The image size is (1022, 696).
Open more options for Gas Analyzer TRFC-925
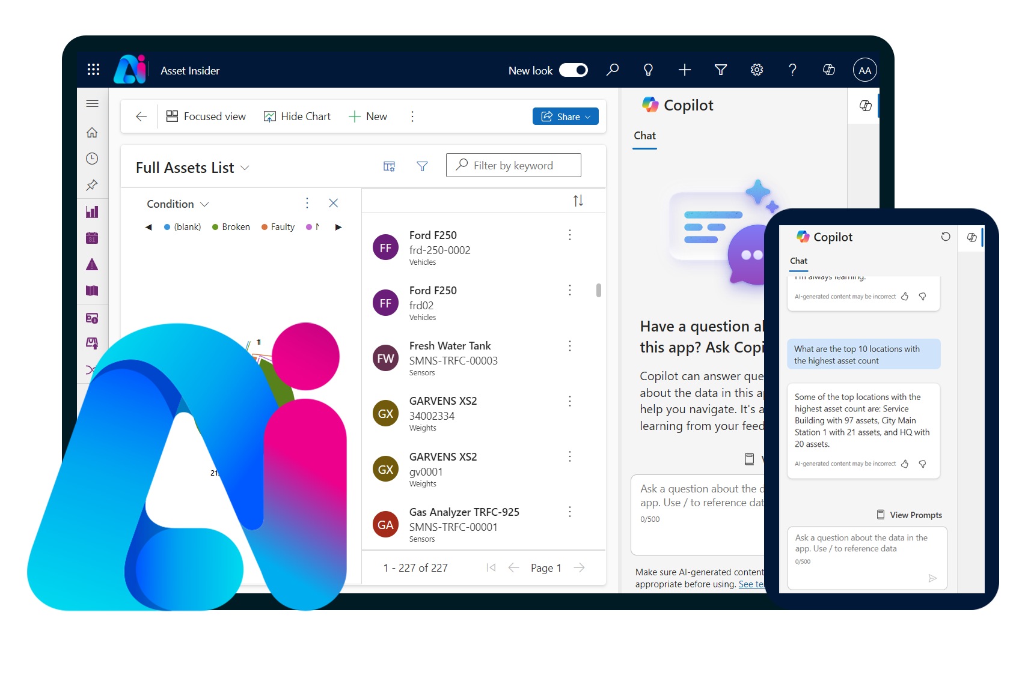570,512
